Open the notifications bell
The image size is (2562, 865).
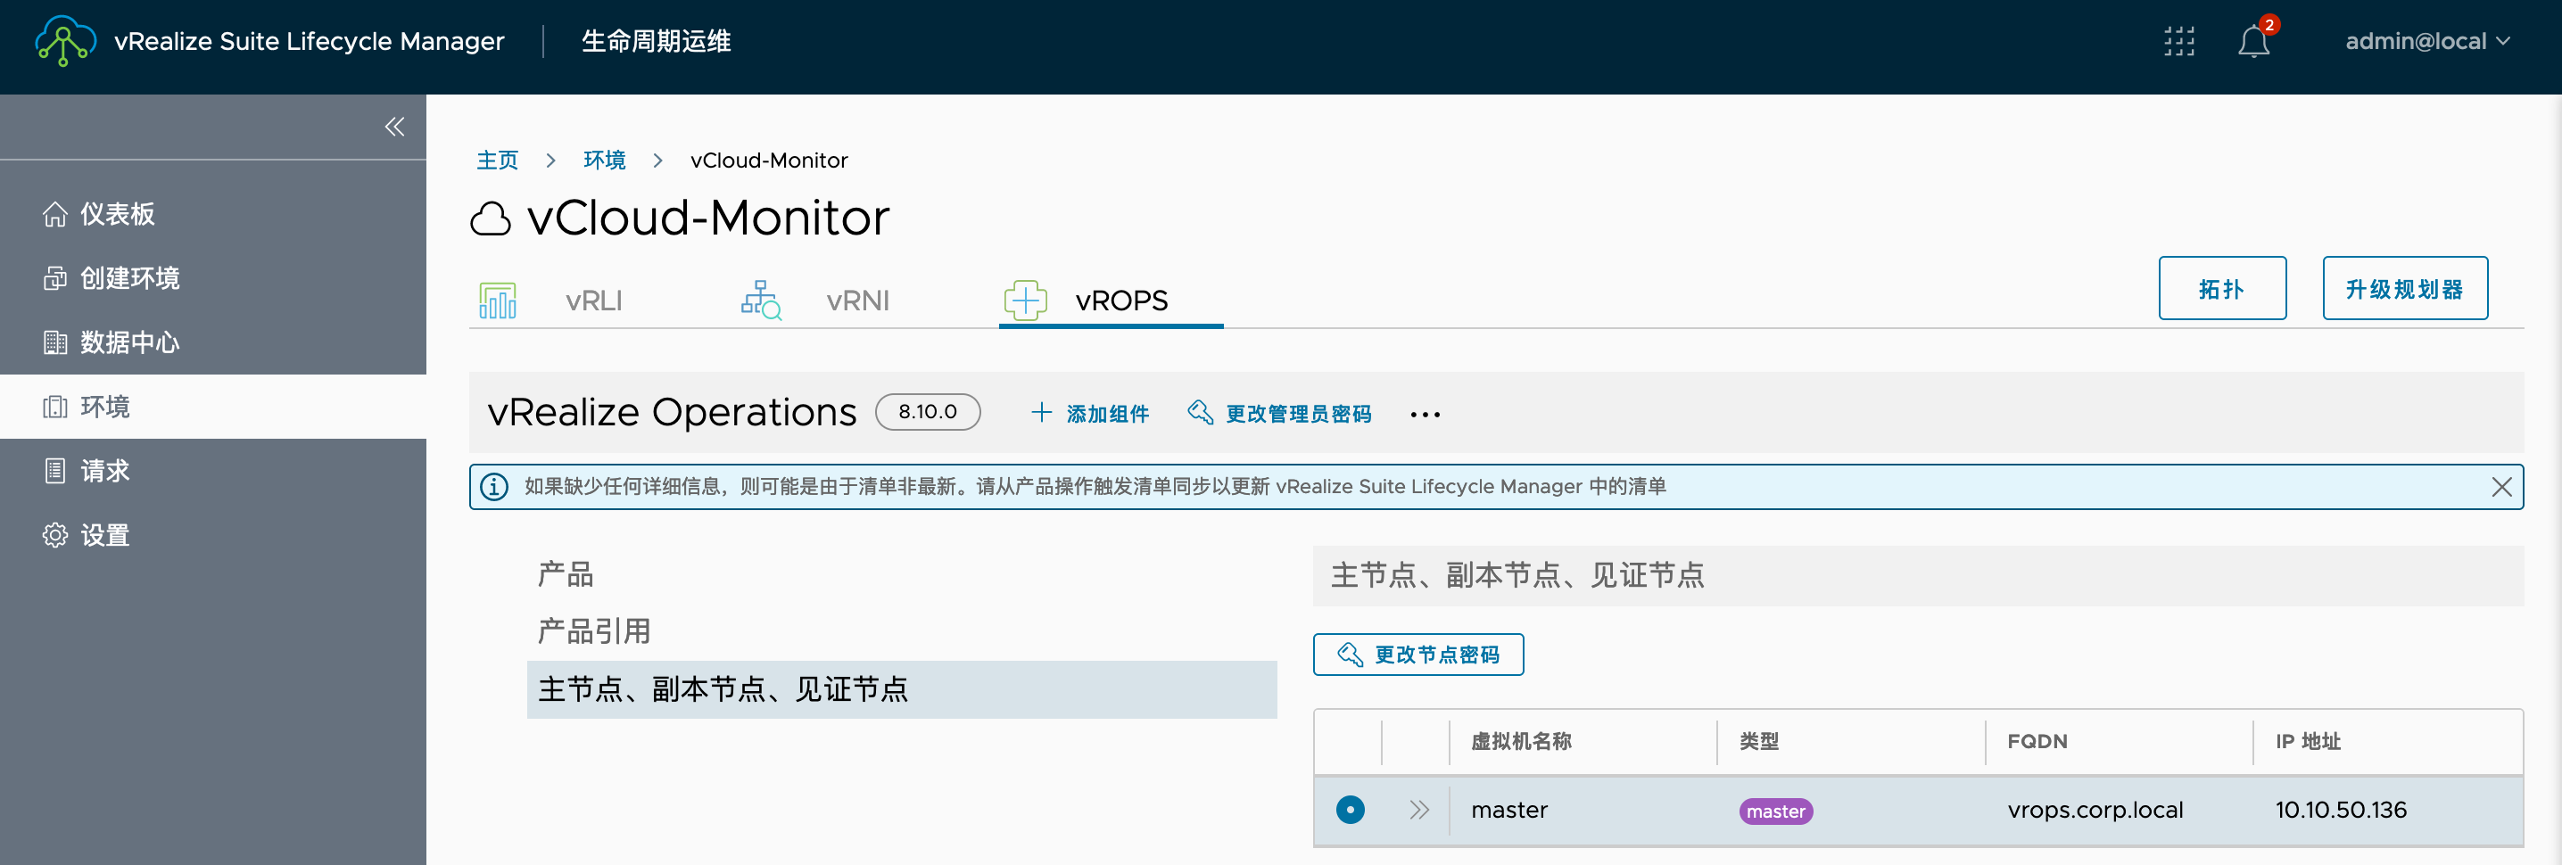tap(2253, 42)
